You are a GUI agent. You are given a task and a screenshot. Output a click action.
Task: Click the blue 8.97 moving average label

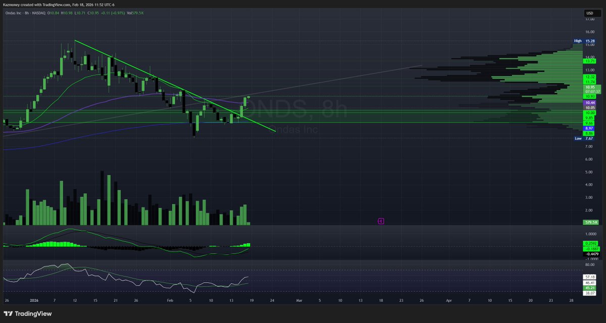click(588, 128)
